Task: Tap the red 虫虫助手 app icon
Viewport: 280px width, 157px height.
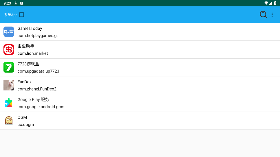Action: [x=9, y=49]
